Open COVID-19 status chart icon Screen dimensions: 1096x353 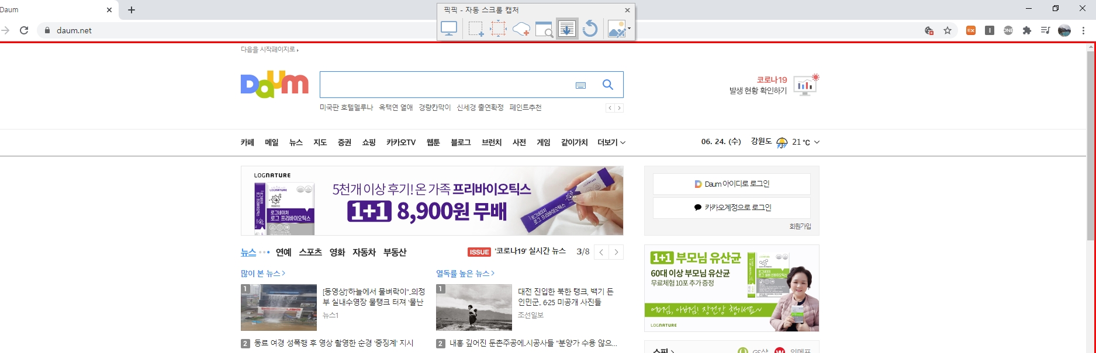pyautogui.click(x=806, y=85)
